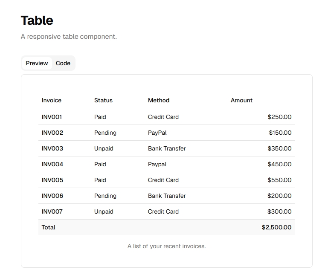Click the Status column header
The image size is (328, 278).
click(x=103, y=100)
